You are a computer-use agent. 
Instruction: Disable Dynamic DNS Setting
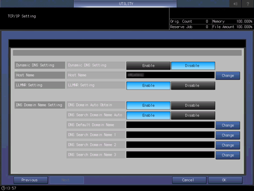(193, 65)
